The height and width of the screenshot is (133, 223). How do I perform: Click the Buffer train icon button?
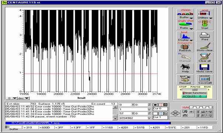[185, 14]
